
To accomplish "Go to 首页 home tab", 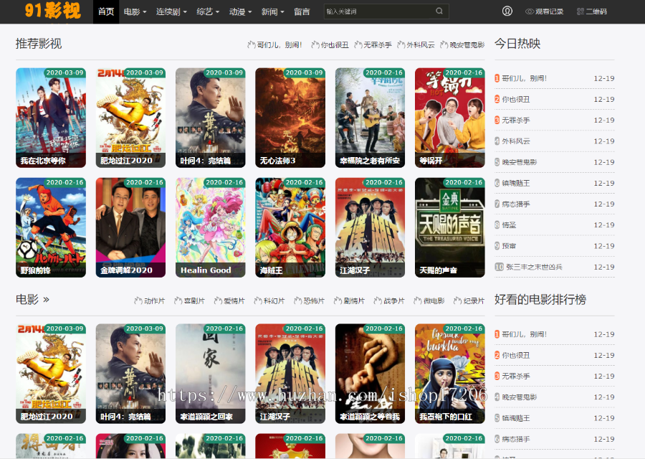I will pos(106,11).
